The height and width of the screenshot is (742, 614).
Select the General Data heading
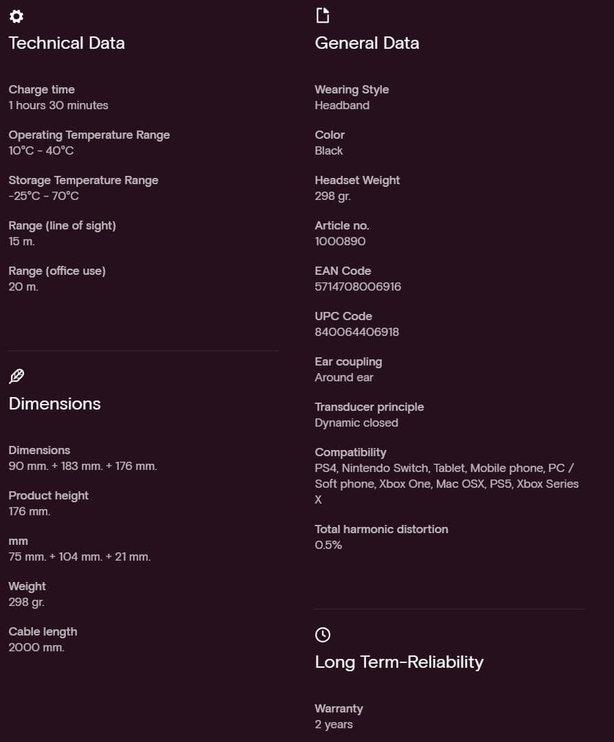[x=367, y=43]
